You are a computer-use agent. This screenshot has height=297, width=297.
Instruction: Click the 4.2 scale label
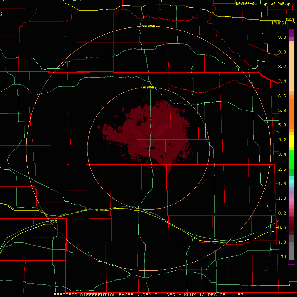point(282,140)
